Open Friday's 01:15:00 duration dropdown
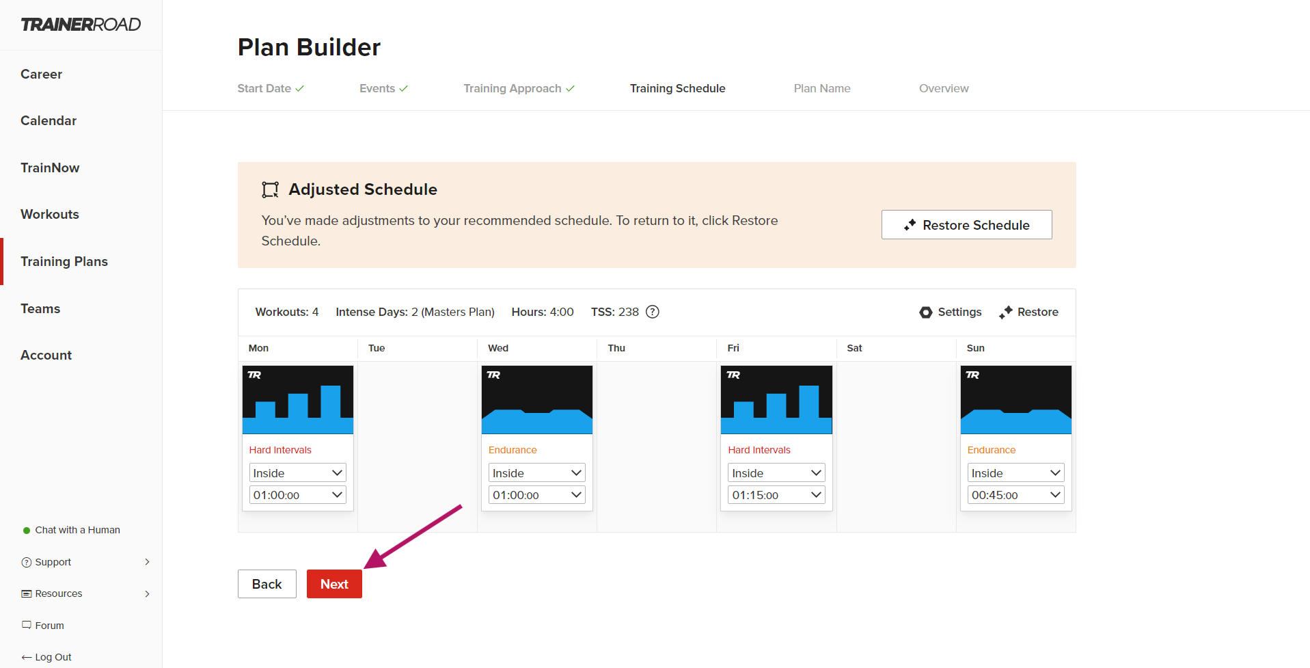This screenshot has width=1310, height=668. tap(776, 494)
